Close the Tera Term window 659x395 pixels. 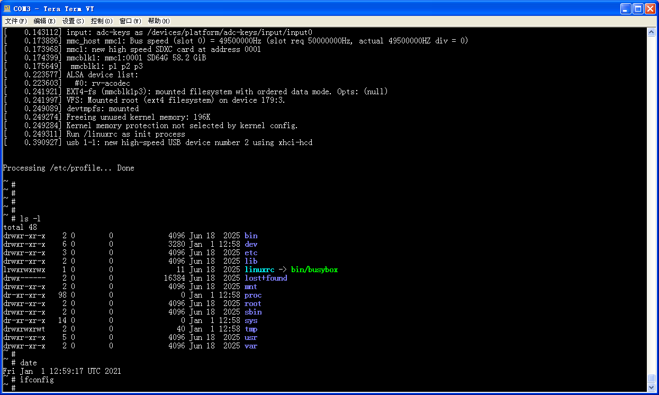point(649,8)
